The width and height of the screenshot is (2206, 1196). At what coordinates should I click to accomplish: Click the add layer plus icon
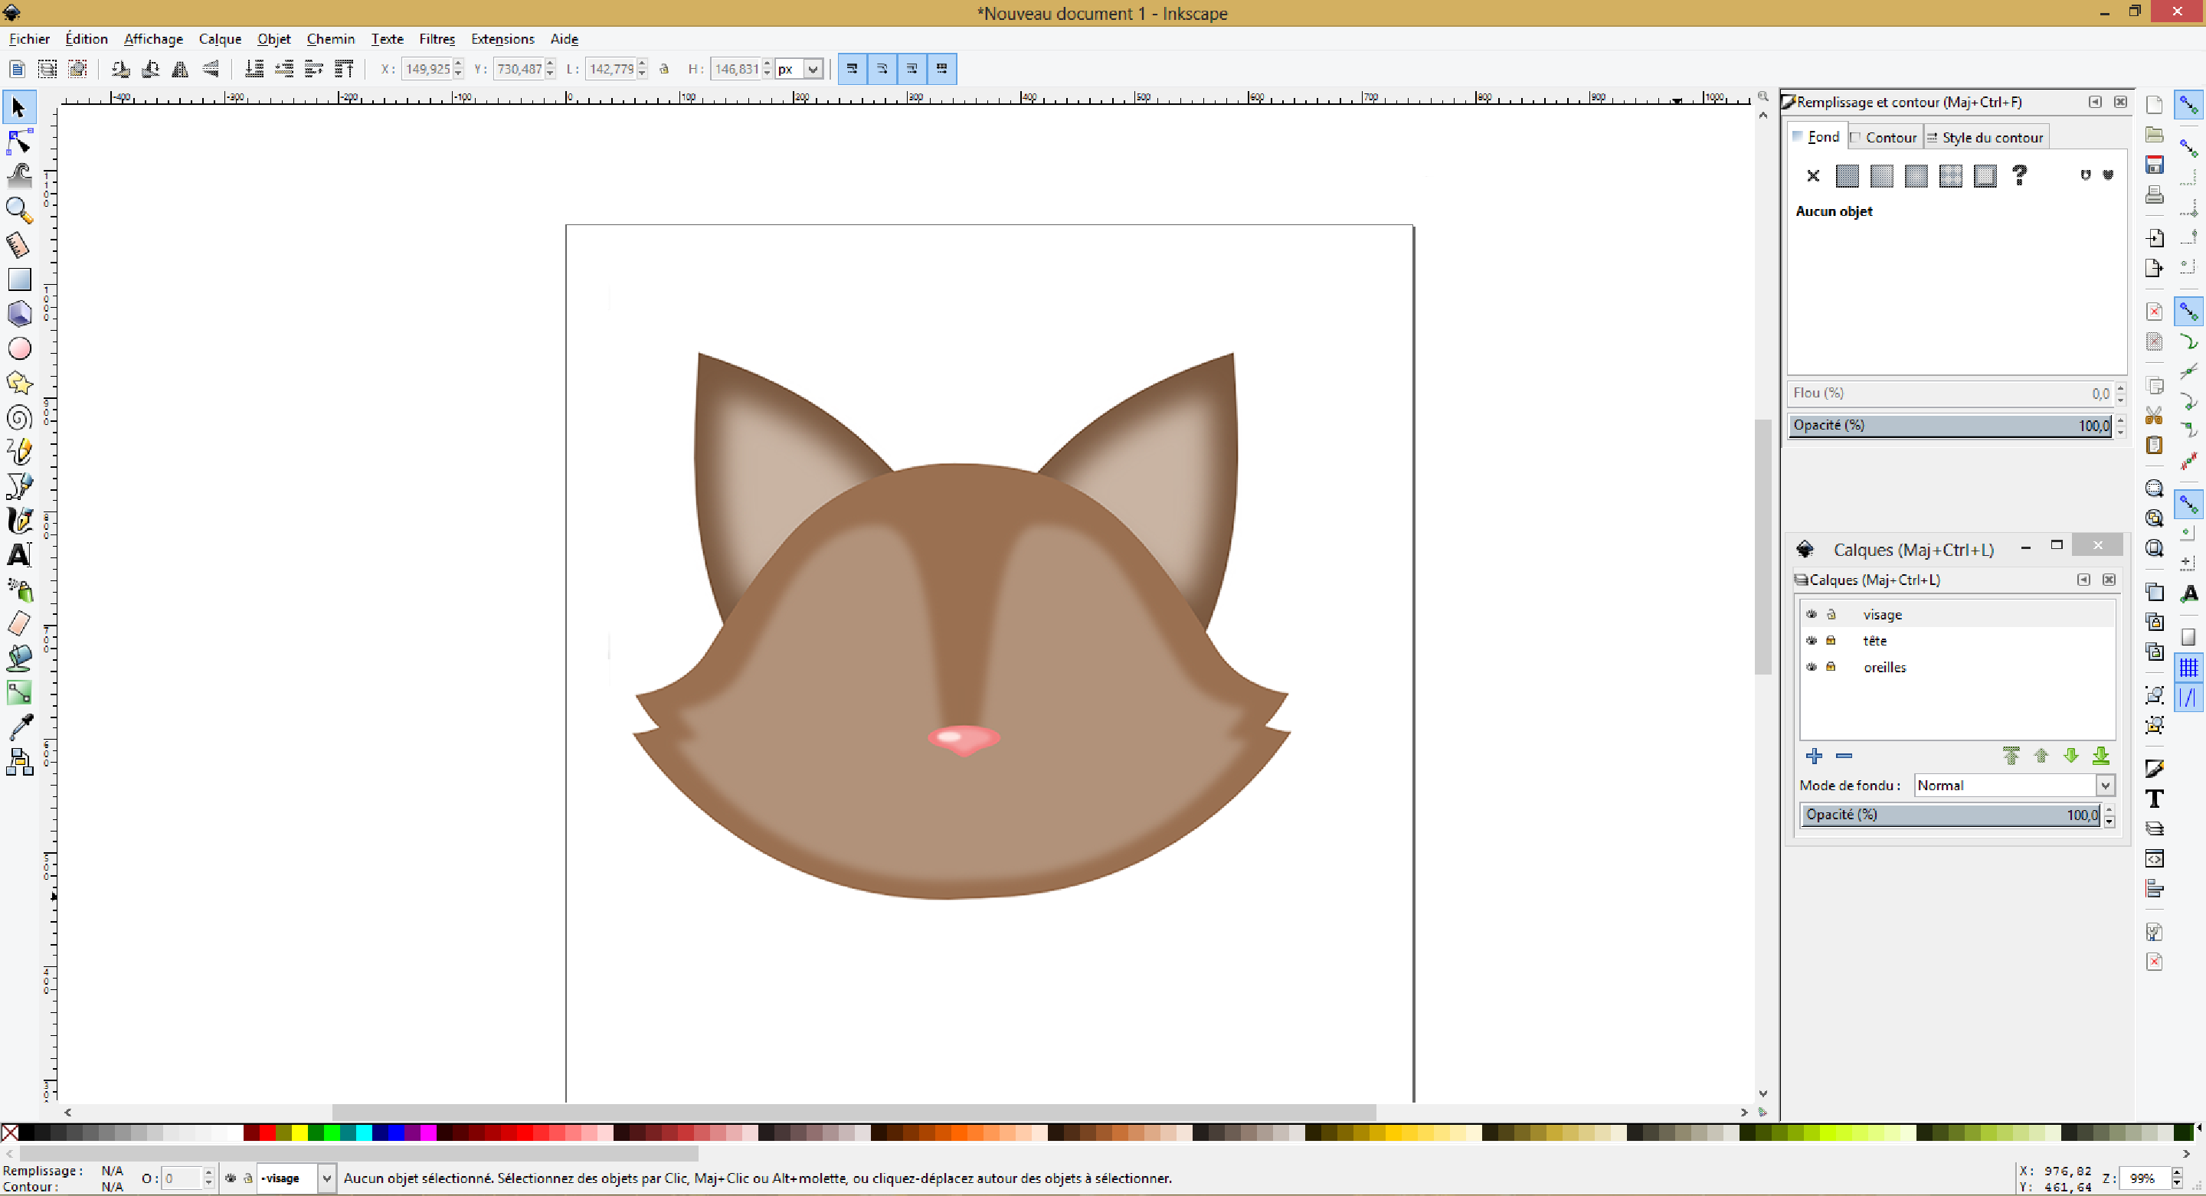1814,756
